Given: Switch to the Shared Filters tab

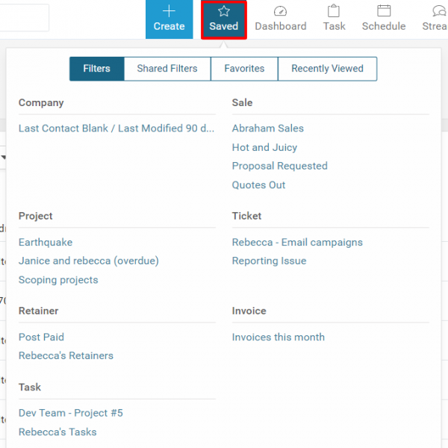Looking at the screenshot, I should click(167, 69).
